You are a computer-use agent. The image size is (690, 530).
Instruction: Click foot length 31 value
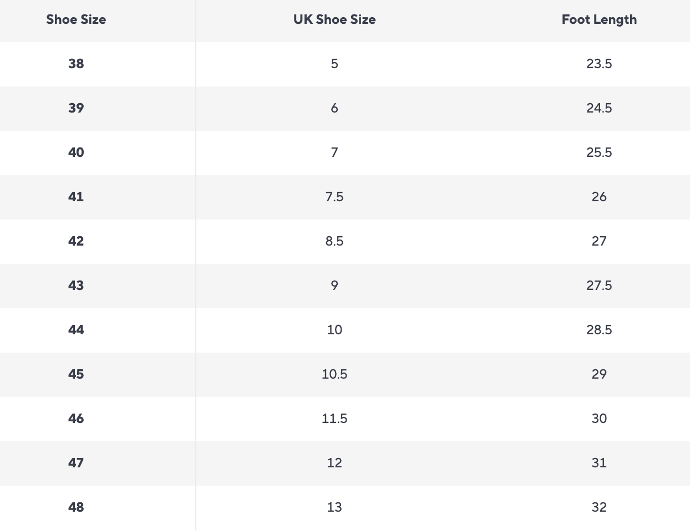[x=599, y=463]
